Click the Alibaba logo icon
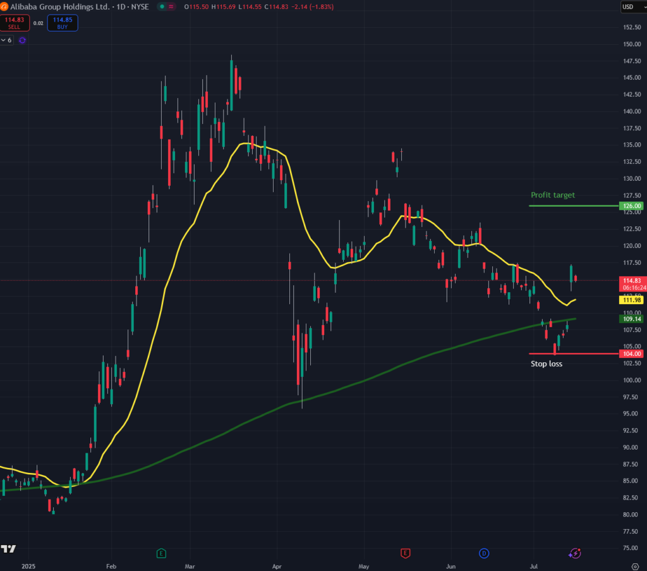The height and width of the screenshot is (571, 647). click(x=4, y=6)
